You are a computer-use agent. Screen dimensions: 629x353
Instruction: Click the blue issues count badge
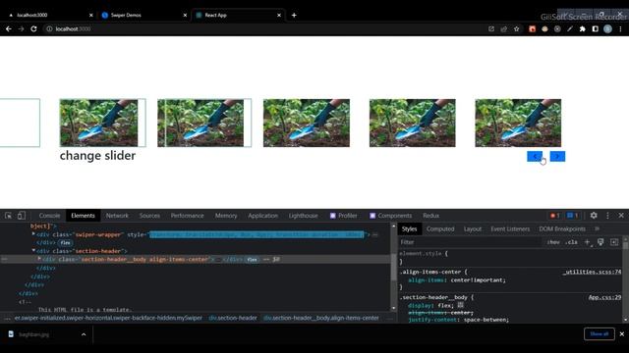tap(572, 216)
